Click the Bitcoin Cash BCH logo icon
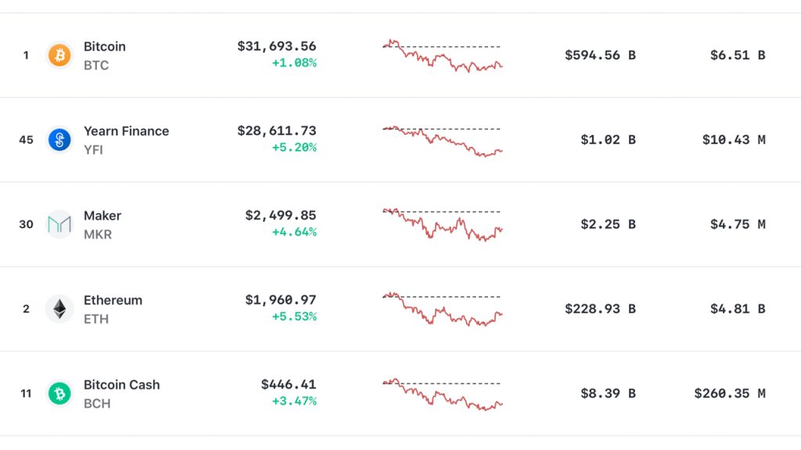The image size is (801, 450). [59, 393]
